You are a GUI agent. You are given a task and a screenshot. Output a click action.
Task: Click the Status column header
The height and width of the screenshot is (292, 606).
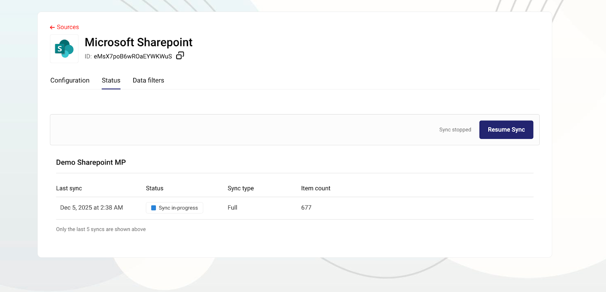(155, 188)
